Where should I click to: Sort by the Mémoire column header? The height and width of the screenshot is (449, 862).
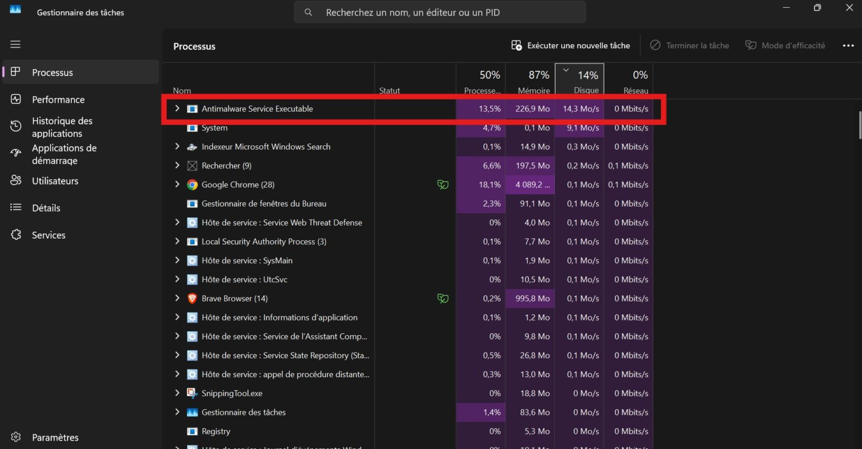[530, 81]
